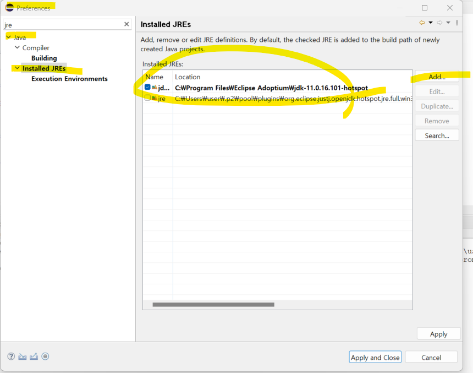The width and height of the screenshot is (473, 373).
Task: Click the 'jd...' name cell
Action: (163, 88)
